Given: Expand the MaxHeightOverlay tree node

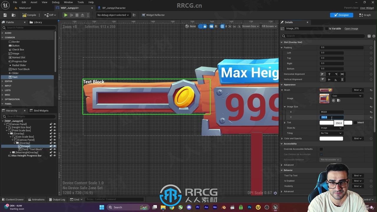Looking at the screenshot, I should click(x=11, y=153).
